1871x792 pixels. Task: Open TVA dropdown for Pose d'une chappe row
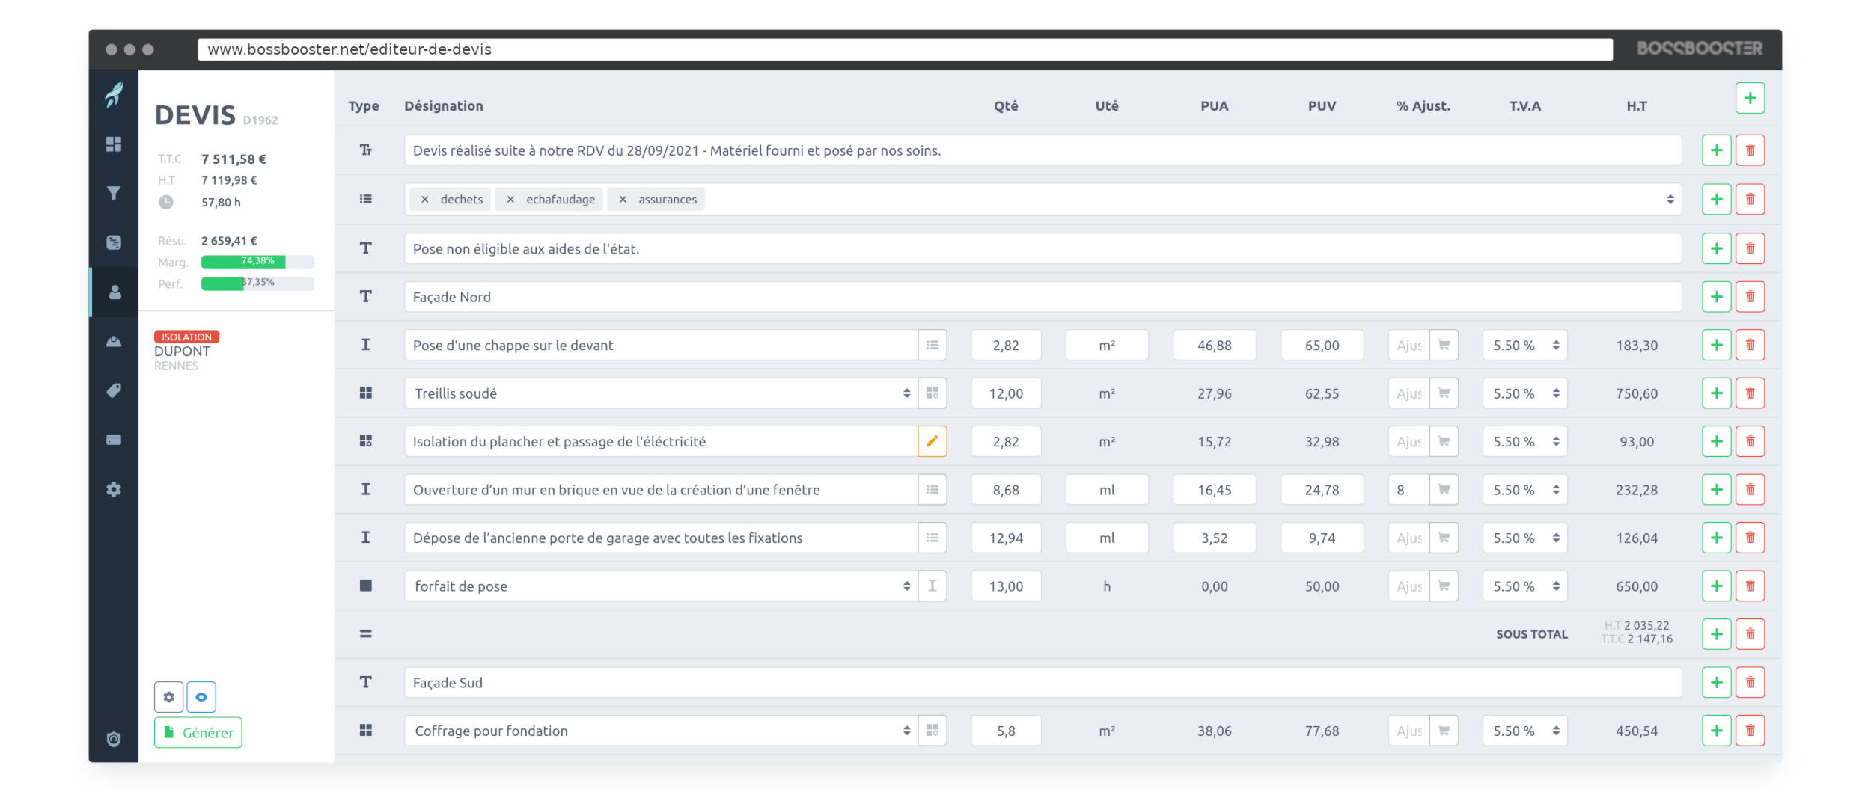[x=1524, y=345]
